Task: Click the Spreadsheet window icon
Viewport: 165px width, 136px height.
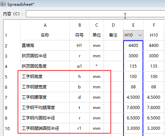Action: 3,4
